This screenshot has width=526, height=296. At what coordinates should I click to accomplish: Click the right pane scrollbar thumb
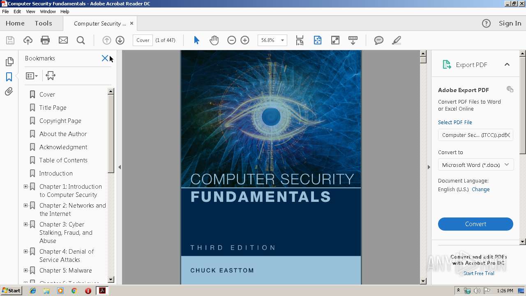523,105
